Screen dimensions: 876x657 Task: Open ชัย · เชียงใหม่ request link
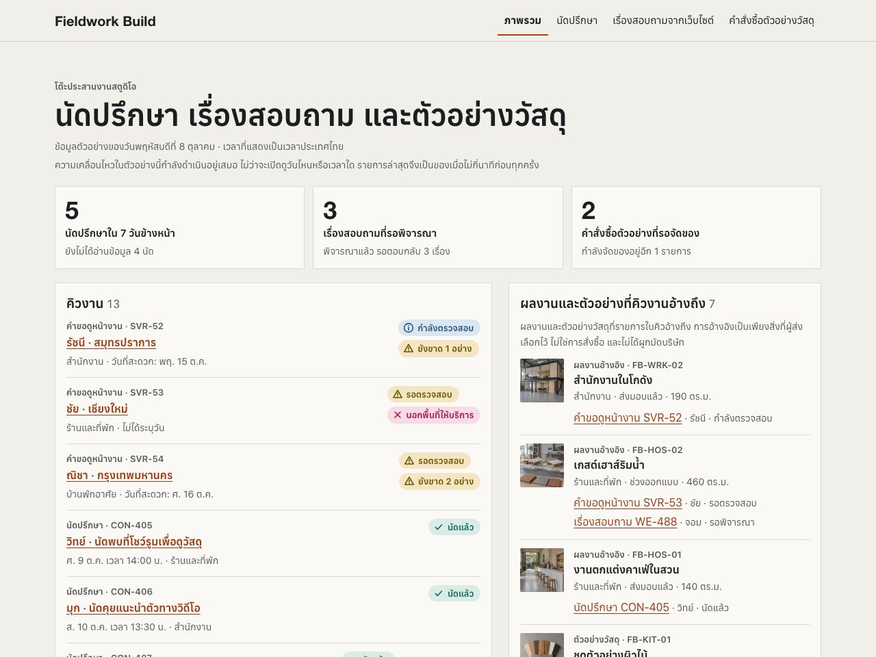point(97,409)
